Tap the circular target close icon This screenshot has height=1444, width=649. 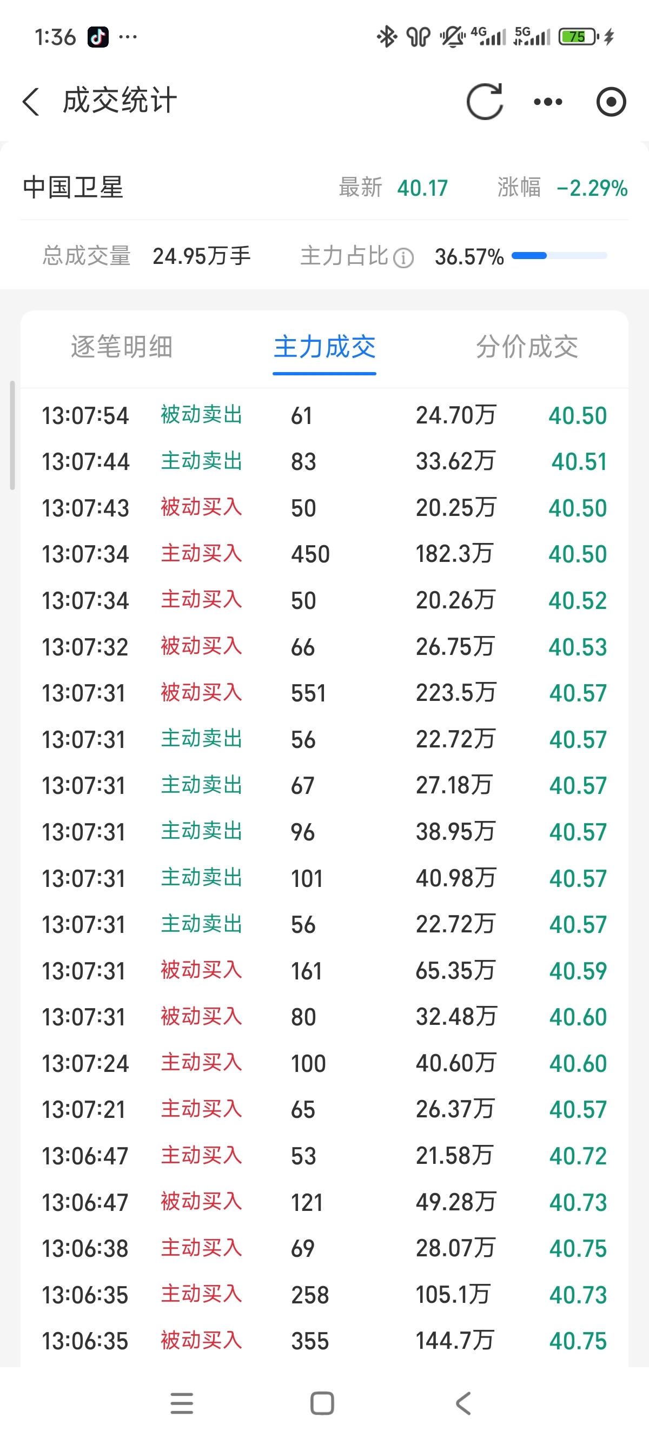[611, 102]
